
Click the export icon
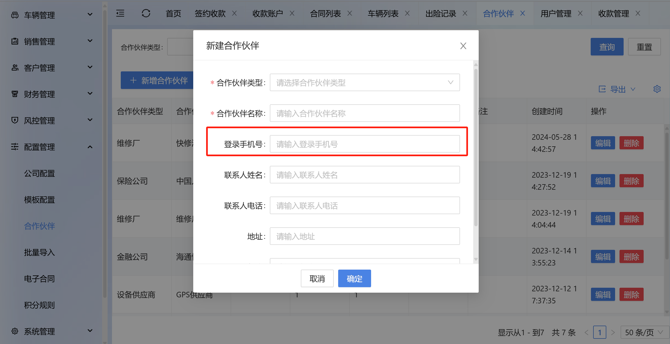[x=602, y=89]
